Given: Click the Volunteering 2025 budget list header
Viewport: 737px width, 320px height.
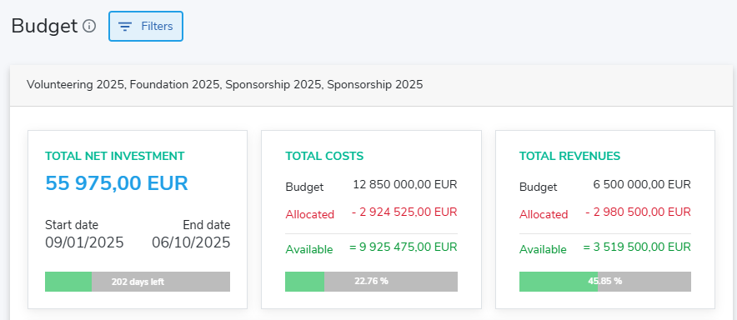Looking at the screenshot, I should point(371,85).
